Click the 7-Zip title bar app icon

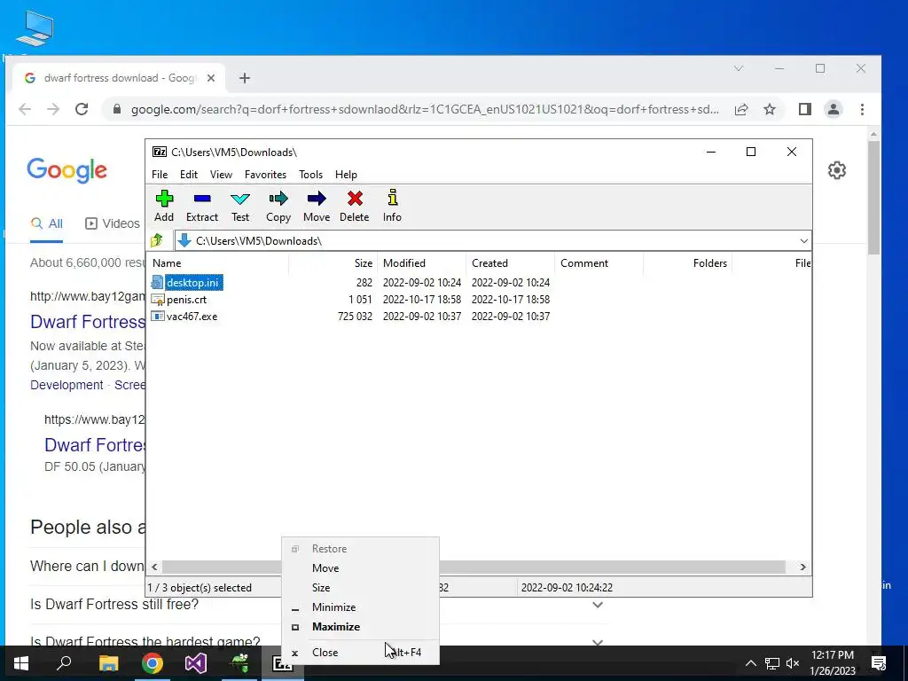[160, 152]
